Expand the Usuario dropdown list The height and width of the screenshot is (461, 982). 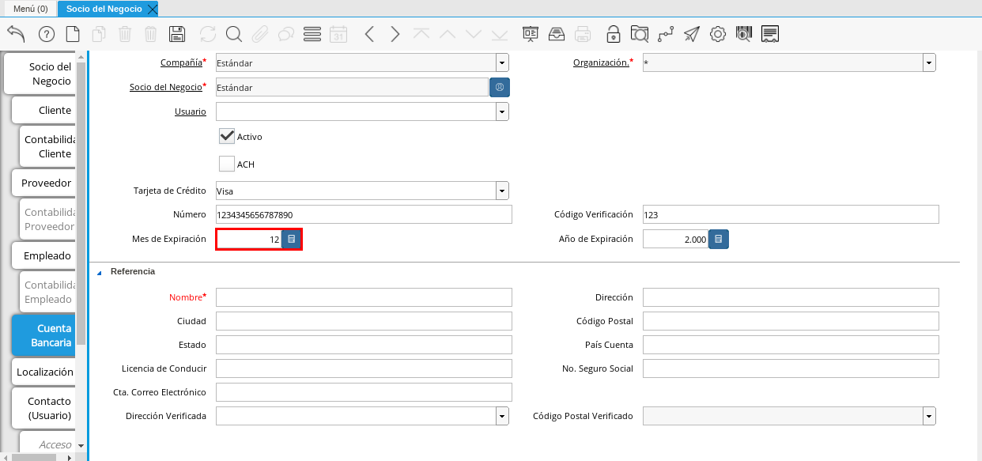point(502,111)
